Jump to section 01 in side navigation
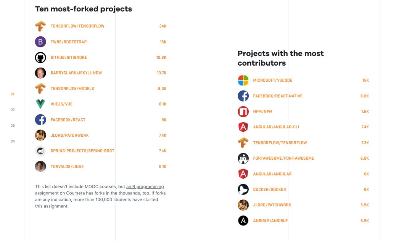This screenshot has width=412, height=241. click(13, 94)
